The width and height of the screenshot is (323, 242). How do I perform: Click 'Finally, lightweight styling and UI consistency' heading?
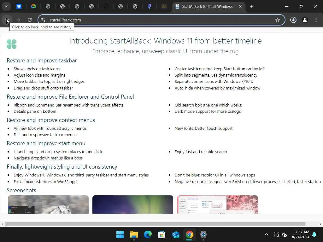point(62,167)
